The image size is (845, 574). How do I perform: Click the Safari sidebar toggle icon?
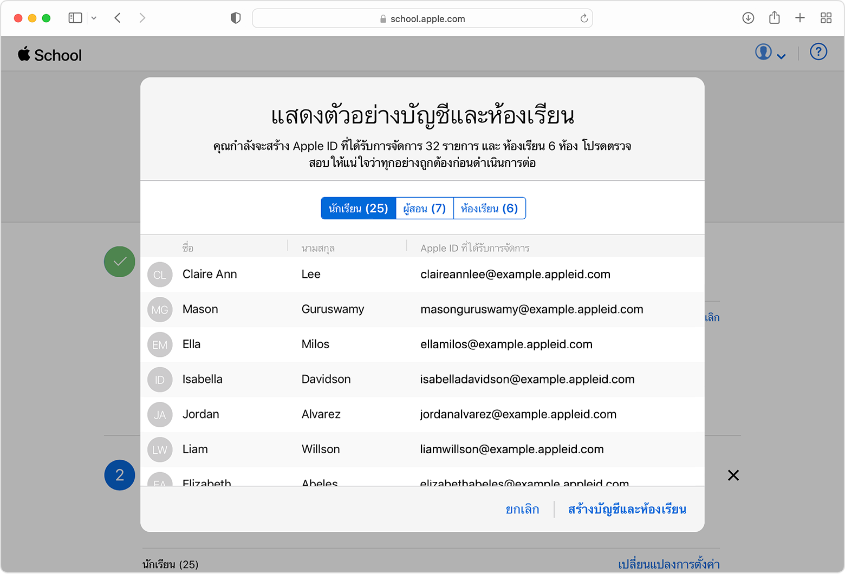point(75,18)
